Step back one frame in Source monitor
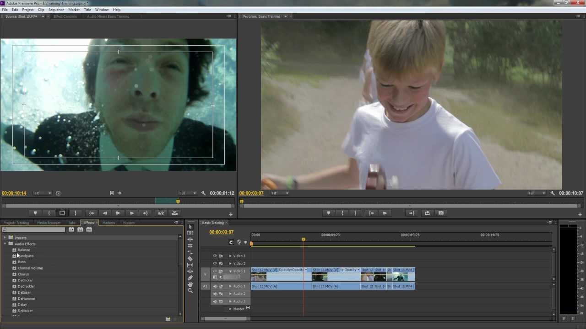This screenshot has width=586, height=329. pyautogui.click(x=105, y=213)
